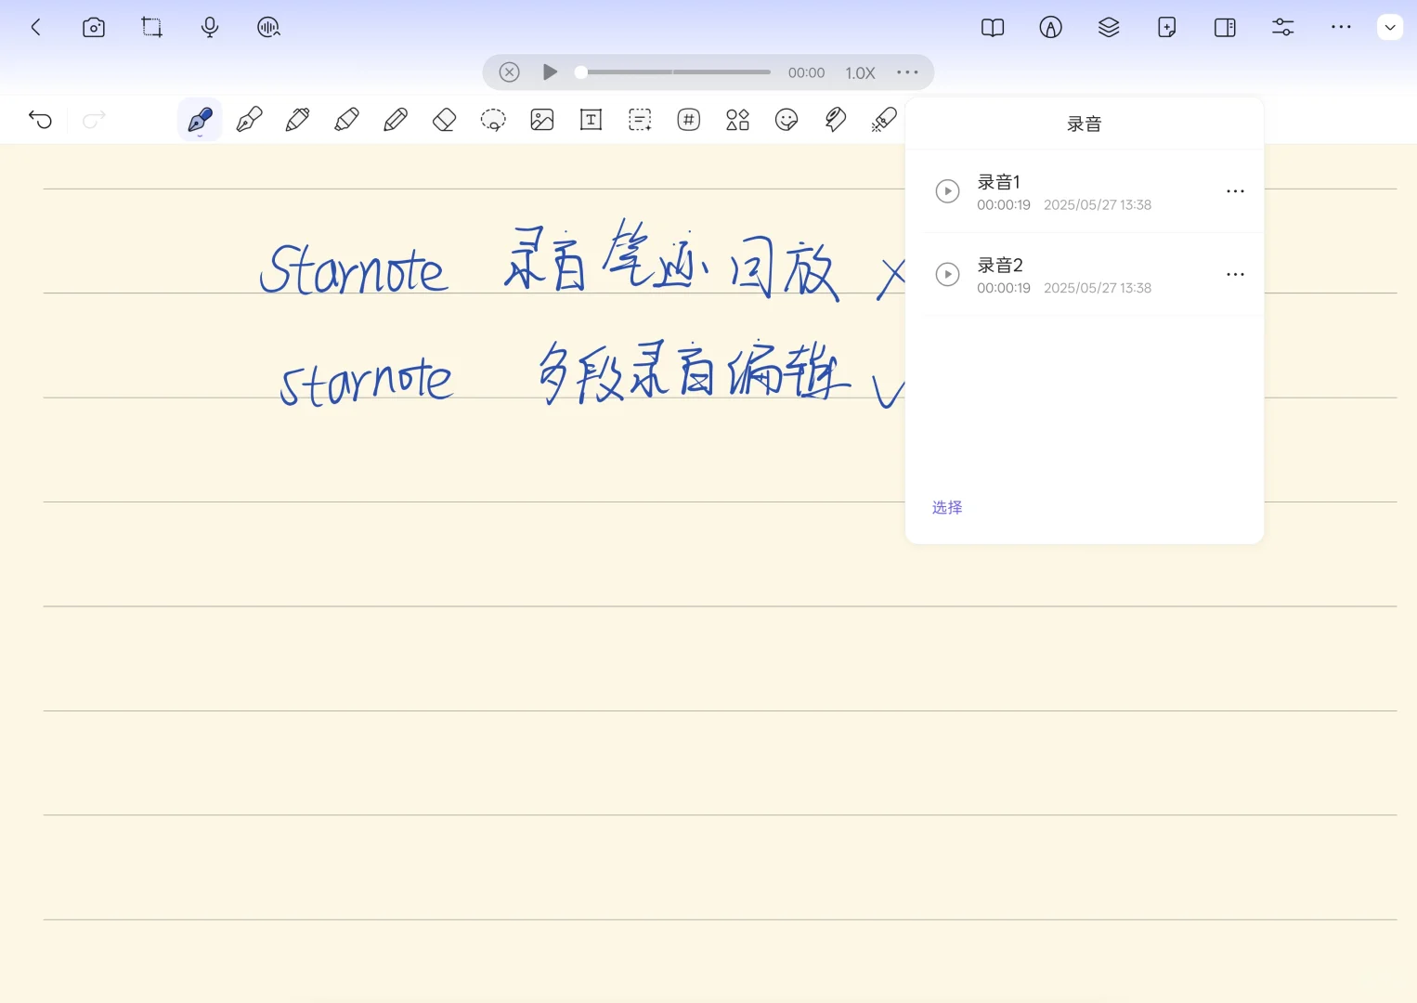Viewport: 1417px width, 1003px height.
Task: Select the laser pointer tool
Action: click(x=884, y=120)
